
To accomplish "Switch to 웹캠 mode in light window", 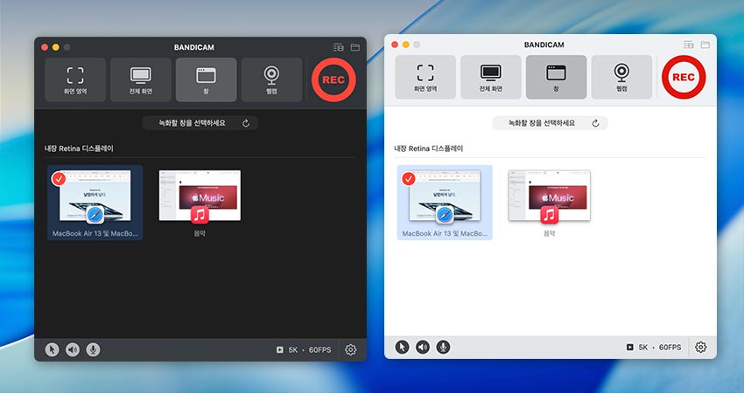I will point(621,77).
